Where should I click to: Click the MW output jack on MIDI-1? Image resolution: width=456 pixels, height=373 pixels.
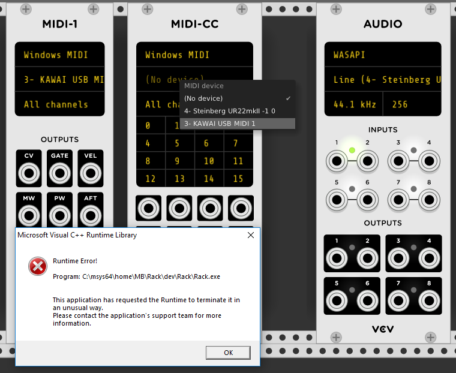(29, 216)
